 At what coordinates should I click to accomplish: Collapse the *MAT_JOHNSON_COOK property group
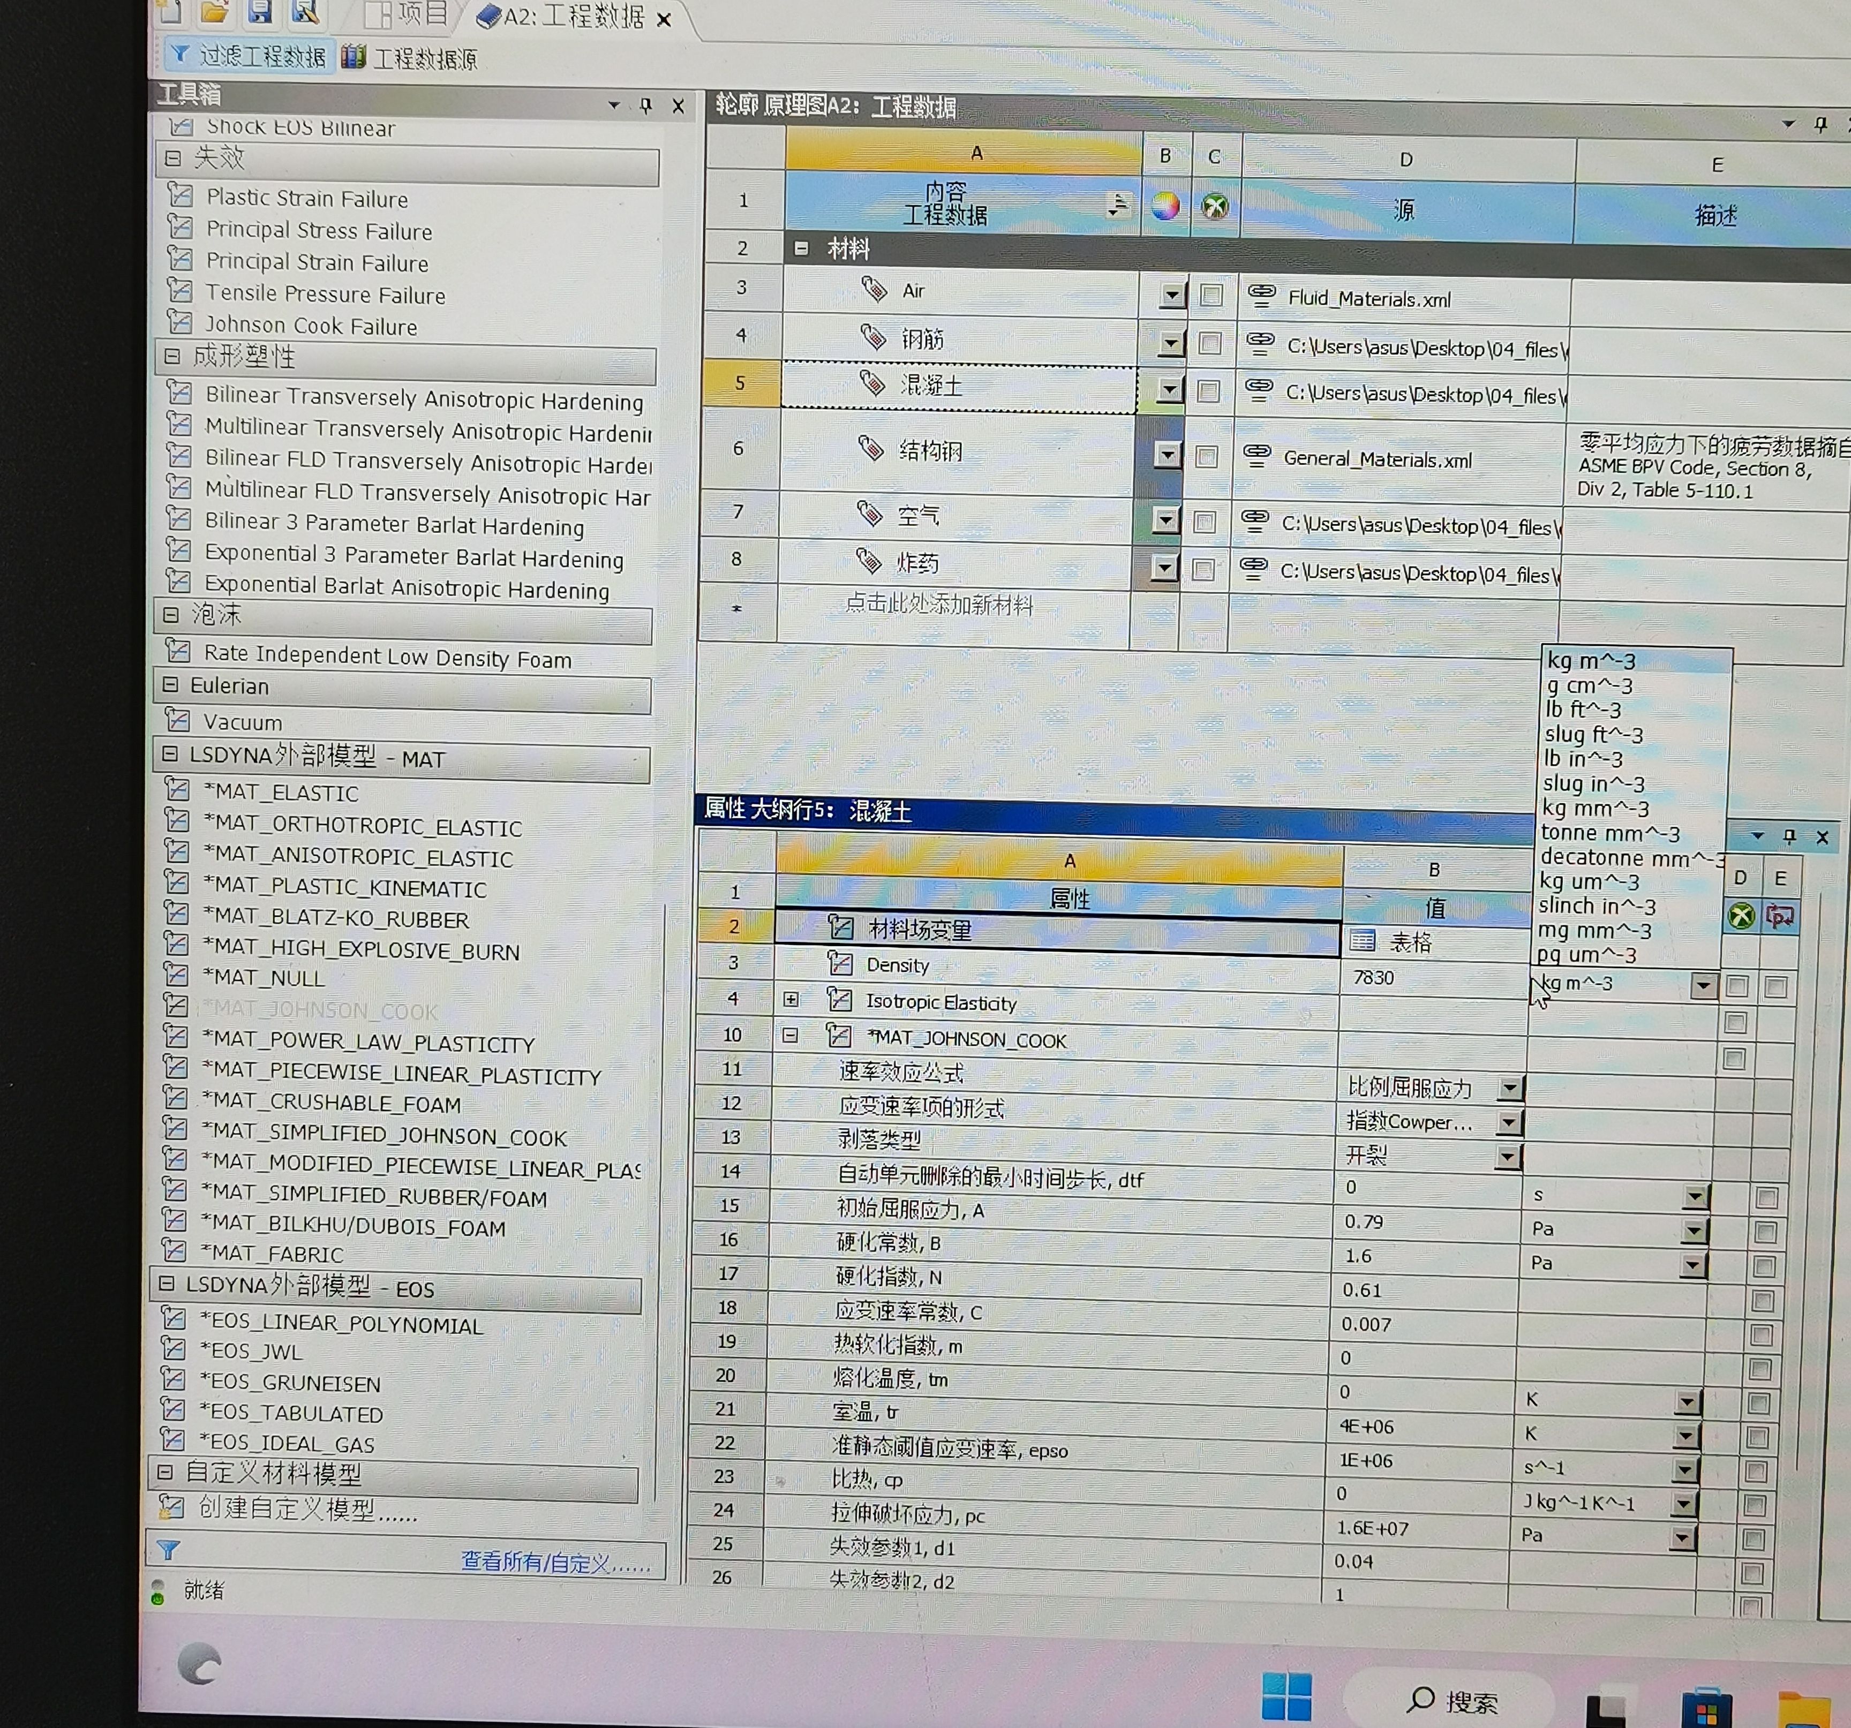pos(789,1035)
